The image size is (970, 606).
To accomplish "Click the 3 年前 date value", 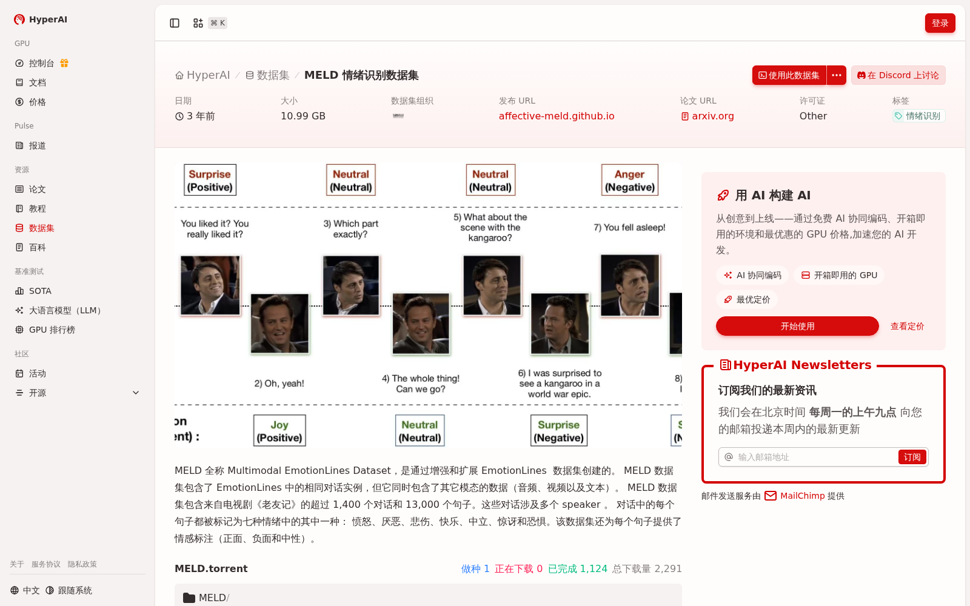I will pos(195,116).
